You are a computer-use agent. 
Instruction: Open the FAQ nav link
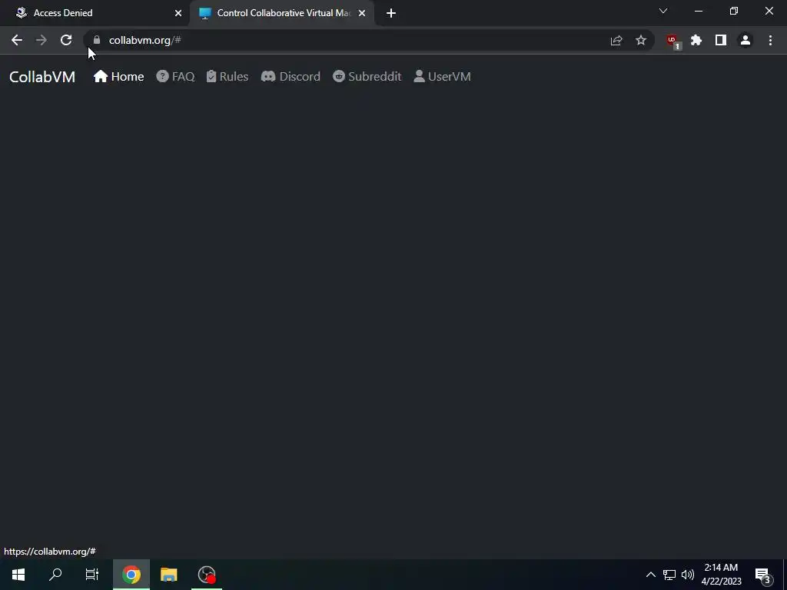click(175, 76)
